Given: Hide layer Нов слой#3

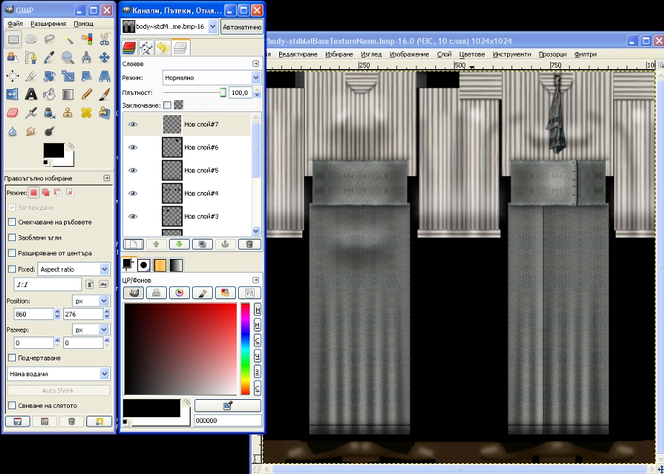Looking at the screenshot, I should (x=133, y=217).
